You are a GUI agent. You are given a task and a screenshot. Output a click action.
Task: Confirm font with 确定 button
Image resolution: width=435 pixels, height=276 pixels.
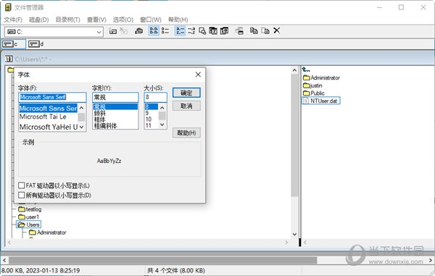click(x=186, y=93)
